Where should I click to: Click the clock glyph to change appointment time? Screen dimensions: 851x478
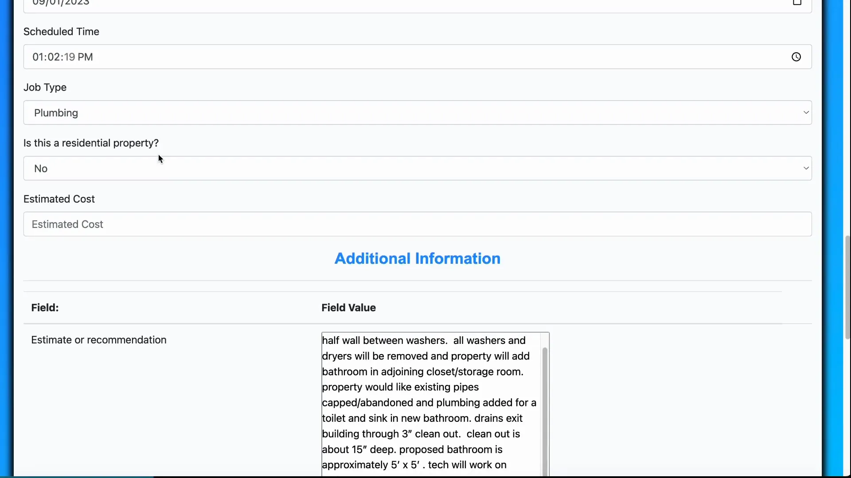tap(796, 57)
